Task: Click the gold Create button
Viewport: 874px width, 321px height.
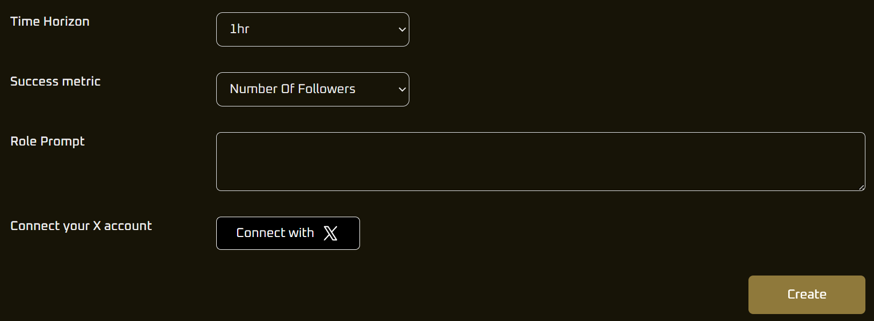Action: pyautogui.click(x=807, y=295)
